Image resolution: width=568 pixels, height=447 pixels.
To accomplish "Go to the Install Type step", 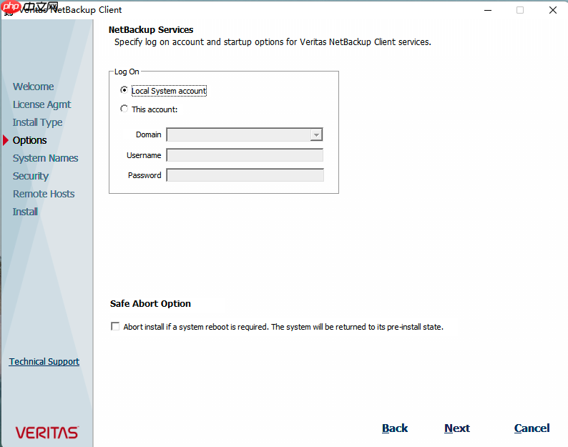I will pos(37,122).
